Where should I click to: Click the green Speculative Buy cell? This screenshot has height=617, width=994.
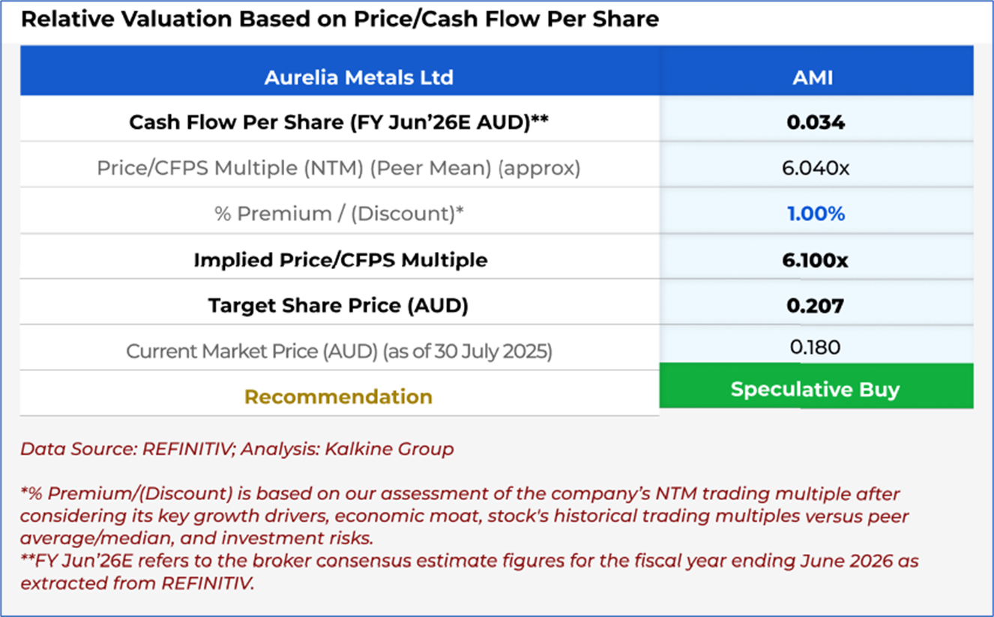pos(816,389)
